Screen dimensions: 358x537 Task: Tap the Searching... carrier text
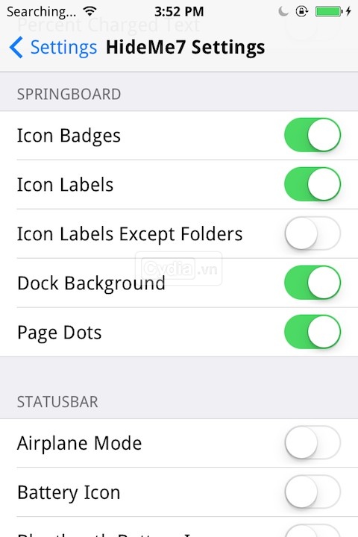click(42, 12)
